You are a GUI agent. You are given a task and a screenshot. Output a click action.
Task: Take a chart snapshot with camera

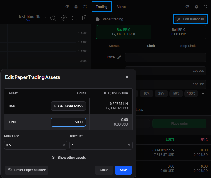85,18
